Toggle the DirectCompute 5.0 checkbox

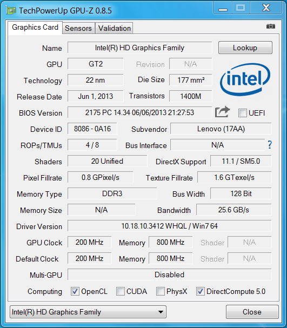click(200, 291)
